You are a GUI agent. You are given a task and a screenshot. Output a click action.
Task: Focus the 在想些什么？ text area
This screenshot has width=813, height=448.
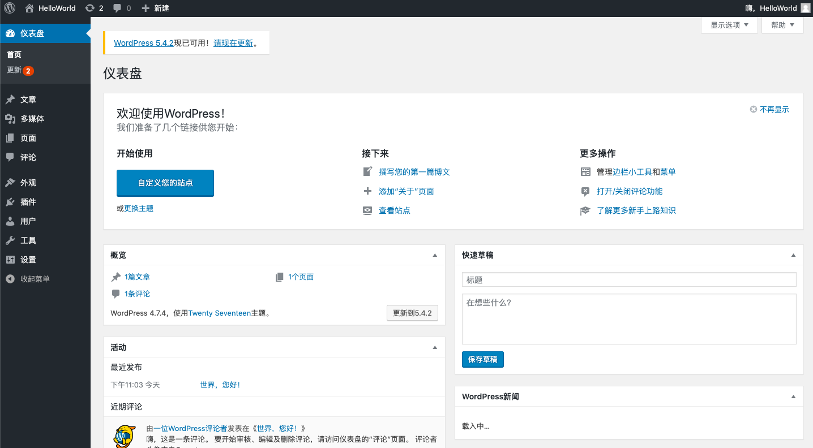pyautogui.click(x=629, y=319)
